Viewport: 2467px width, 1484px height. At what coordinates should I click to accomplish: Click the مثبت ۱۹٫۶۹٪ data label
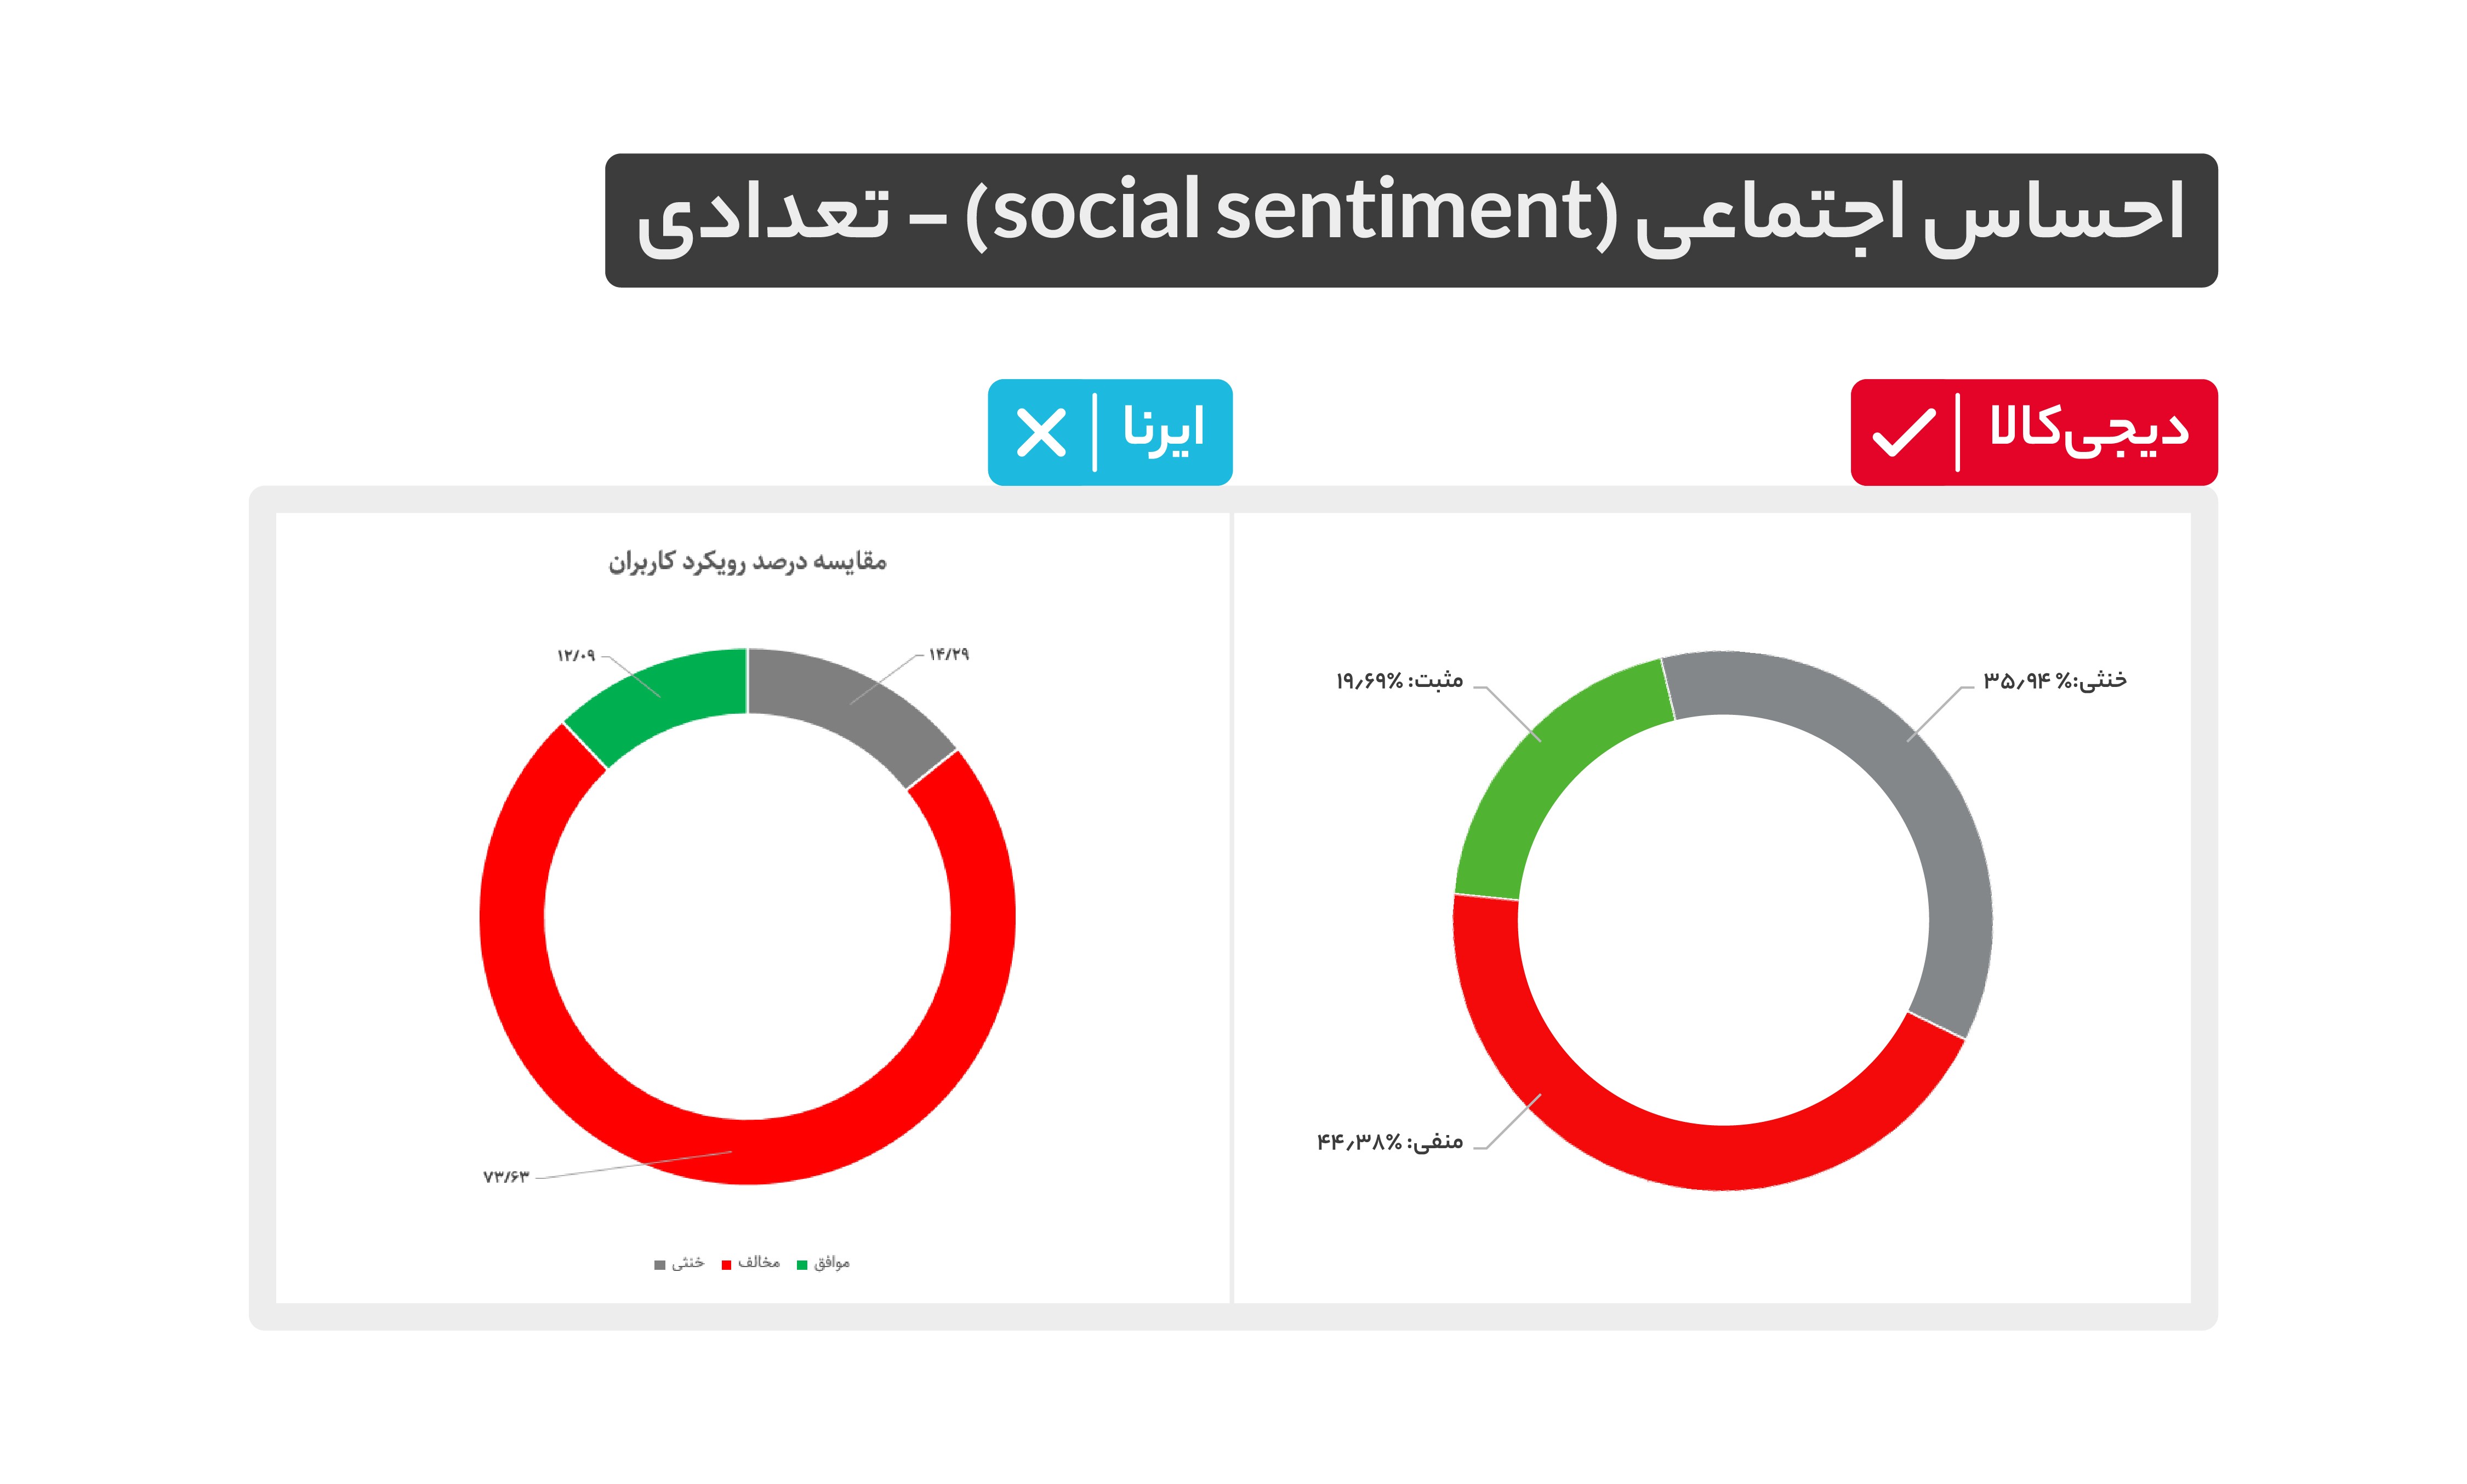pyautogui.click(x=1399, y=681)
